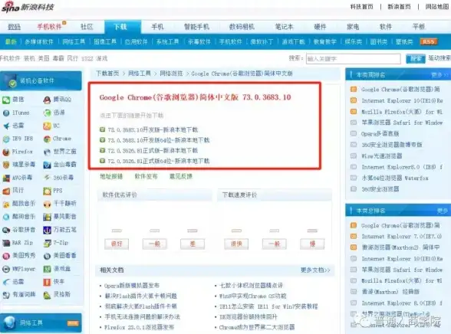Rate the software quality as 差

[x=193, y=244]
